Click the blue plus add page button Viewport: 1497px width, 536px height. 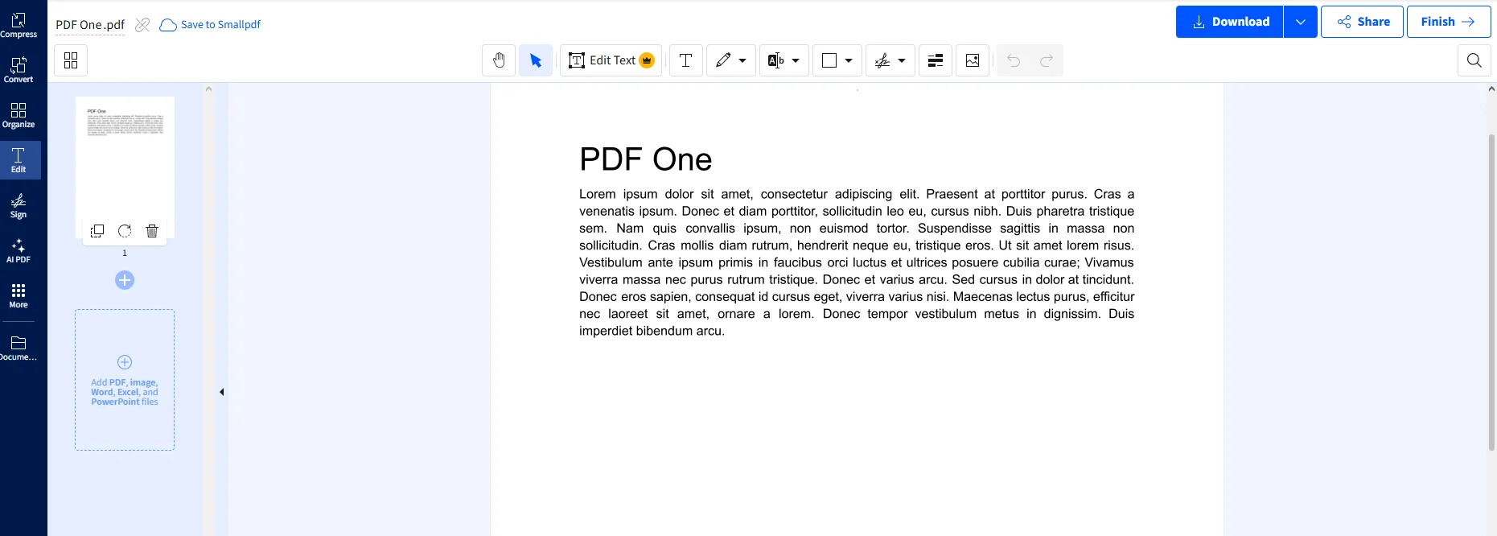click(125, 280)
